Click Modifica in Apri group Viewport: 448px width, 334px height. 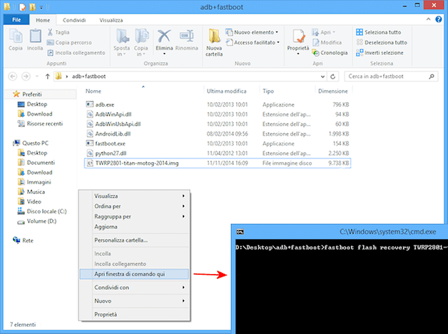327,43
